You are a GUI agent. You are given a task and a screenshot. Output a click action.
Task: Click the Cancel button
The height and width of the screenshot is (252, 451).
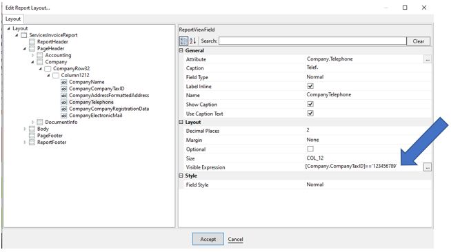pos(236,239)
